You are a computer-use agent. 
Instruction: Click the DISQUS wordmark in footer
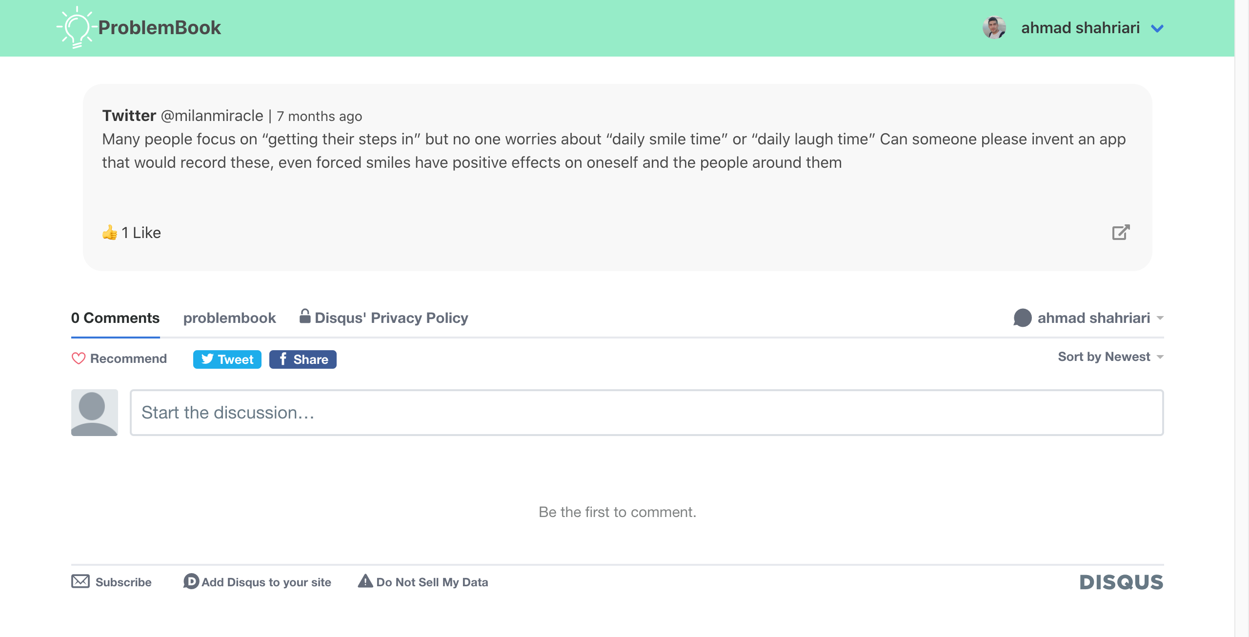(1121, 582)
